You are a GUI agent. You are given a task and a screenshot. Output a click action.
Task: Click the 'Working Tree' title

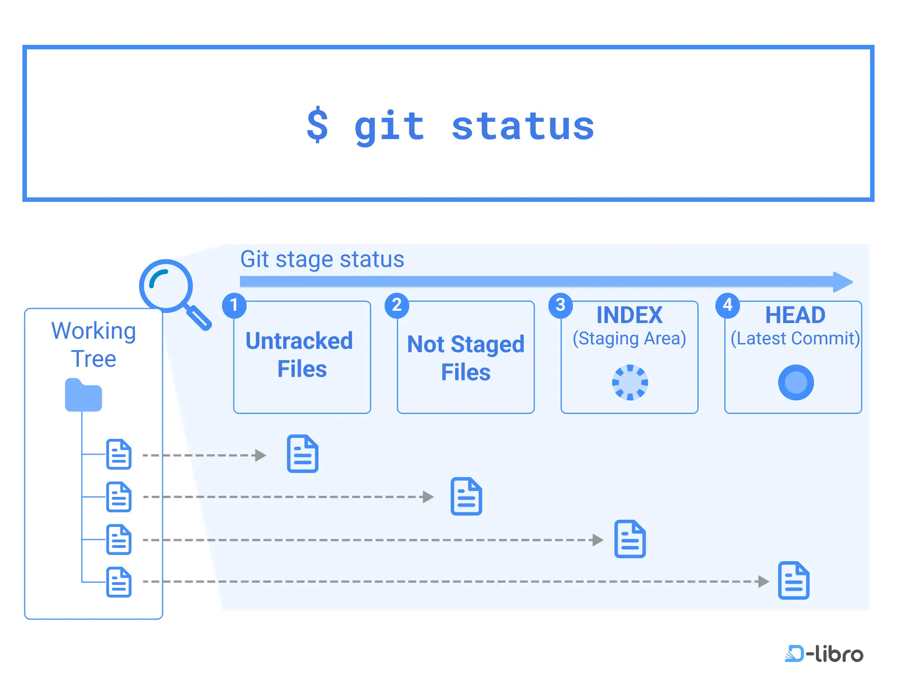pyautogui.click(x=94, y=344)
